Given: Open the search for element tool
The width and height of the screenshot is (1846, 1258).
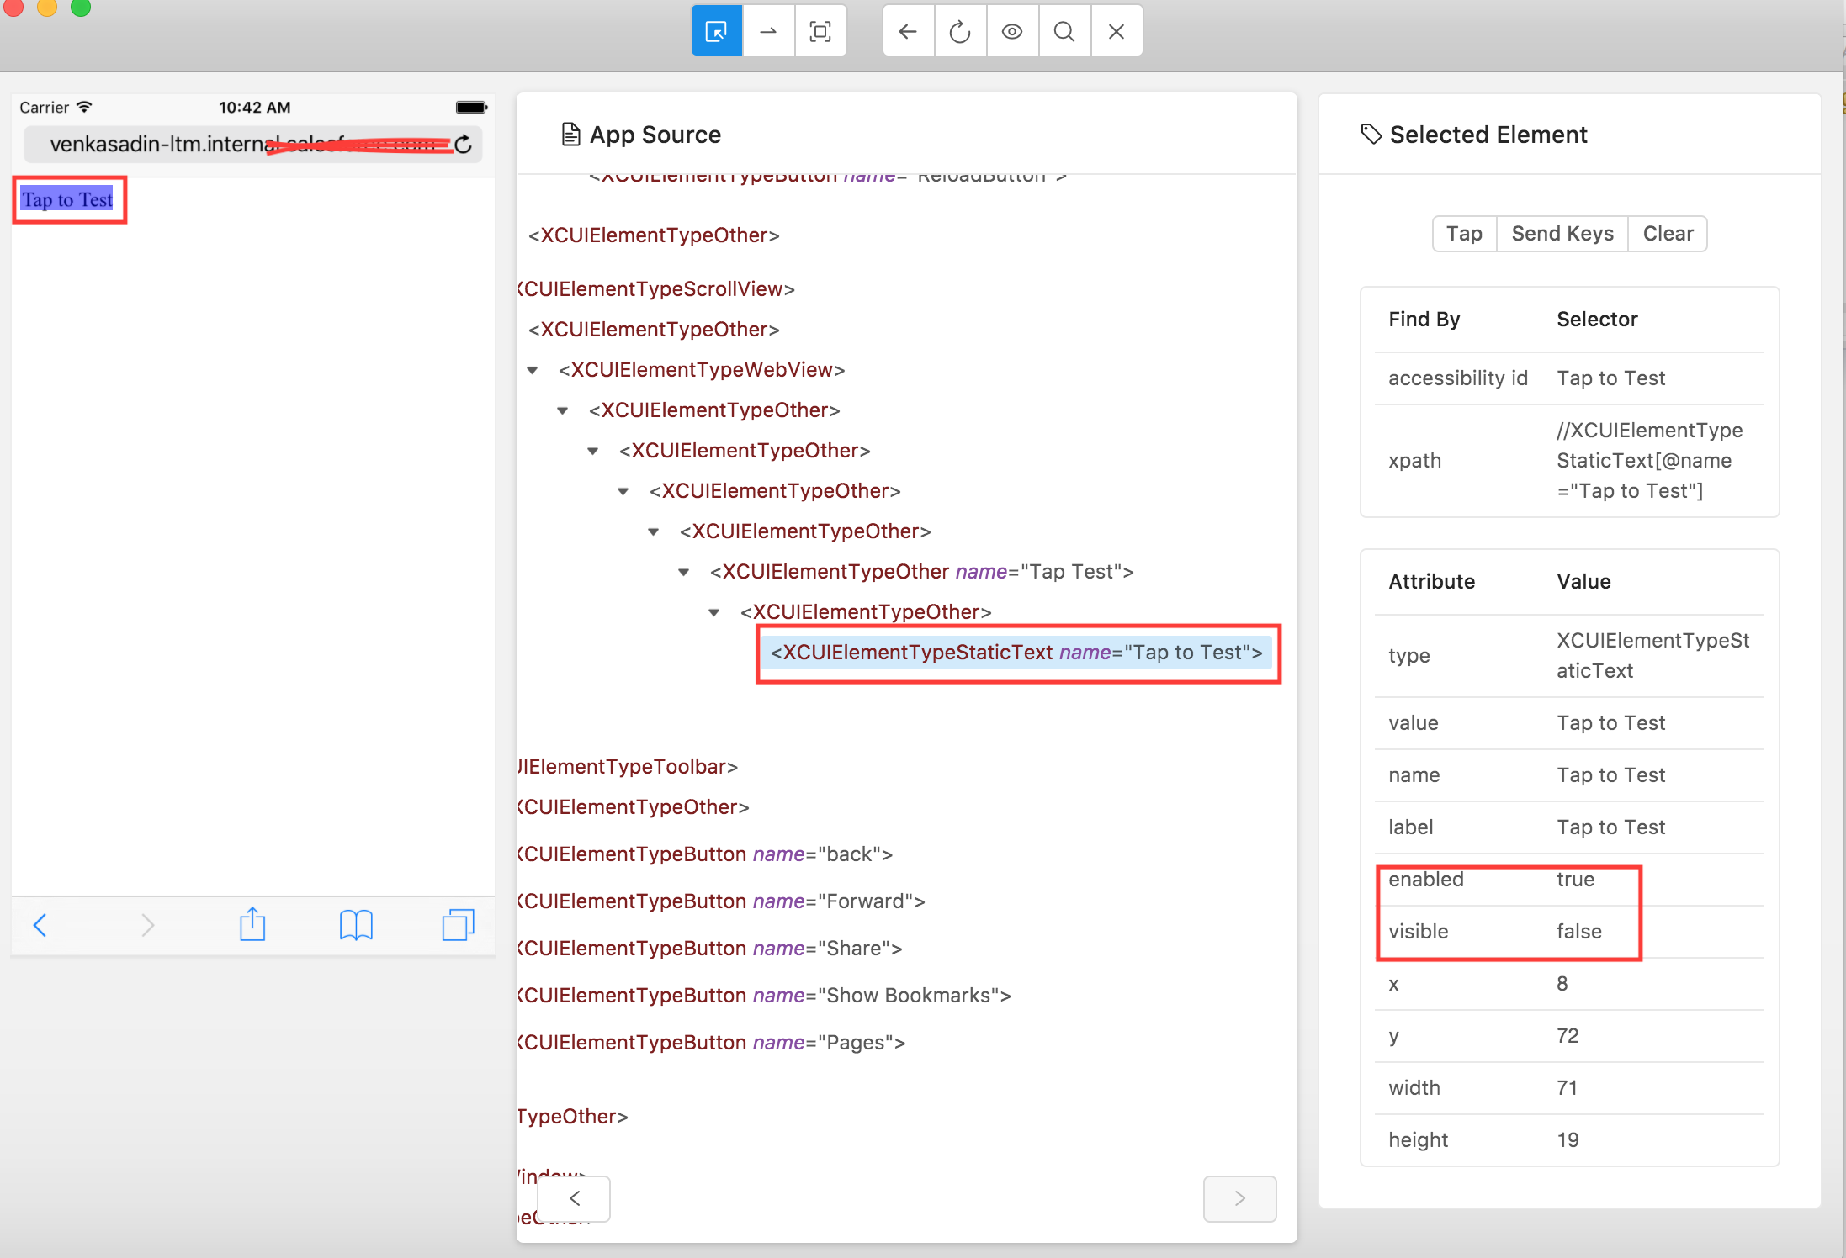Looking at the screenshot, I should (x=1064, y=32).
